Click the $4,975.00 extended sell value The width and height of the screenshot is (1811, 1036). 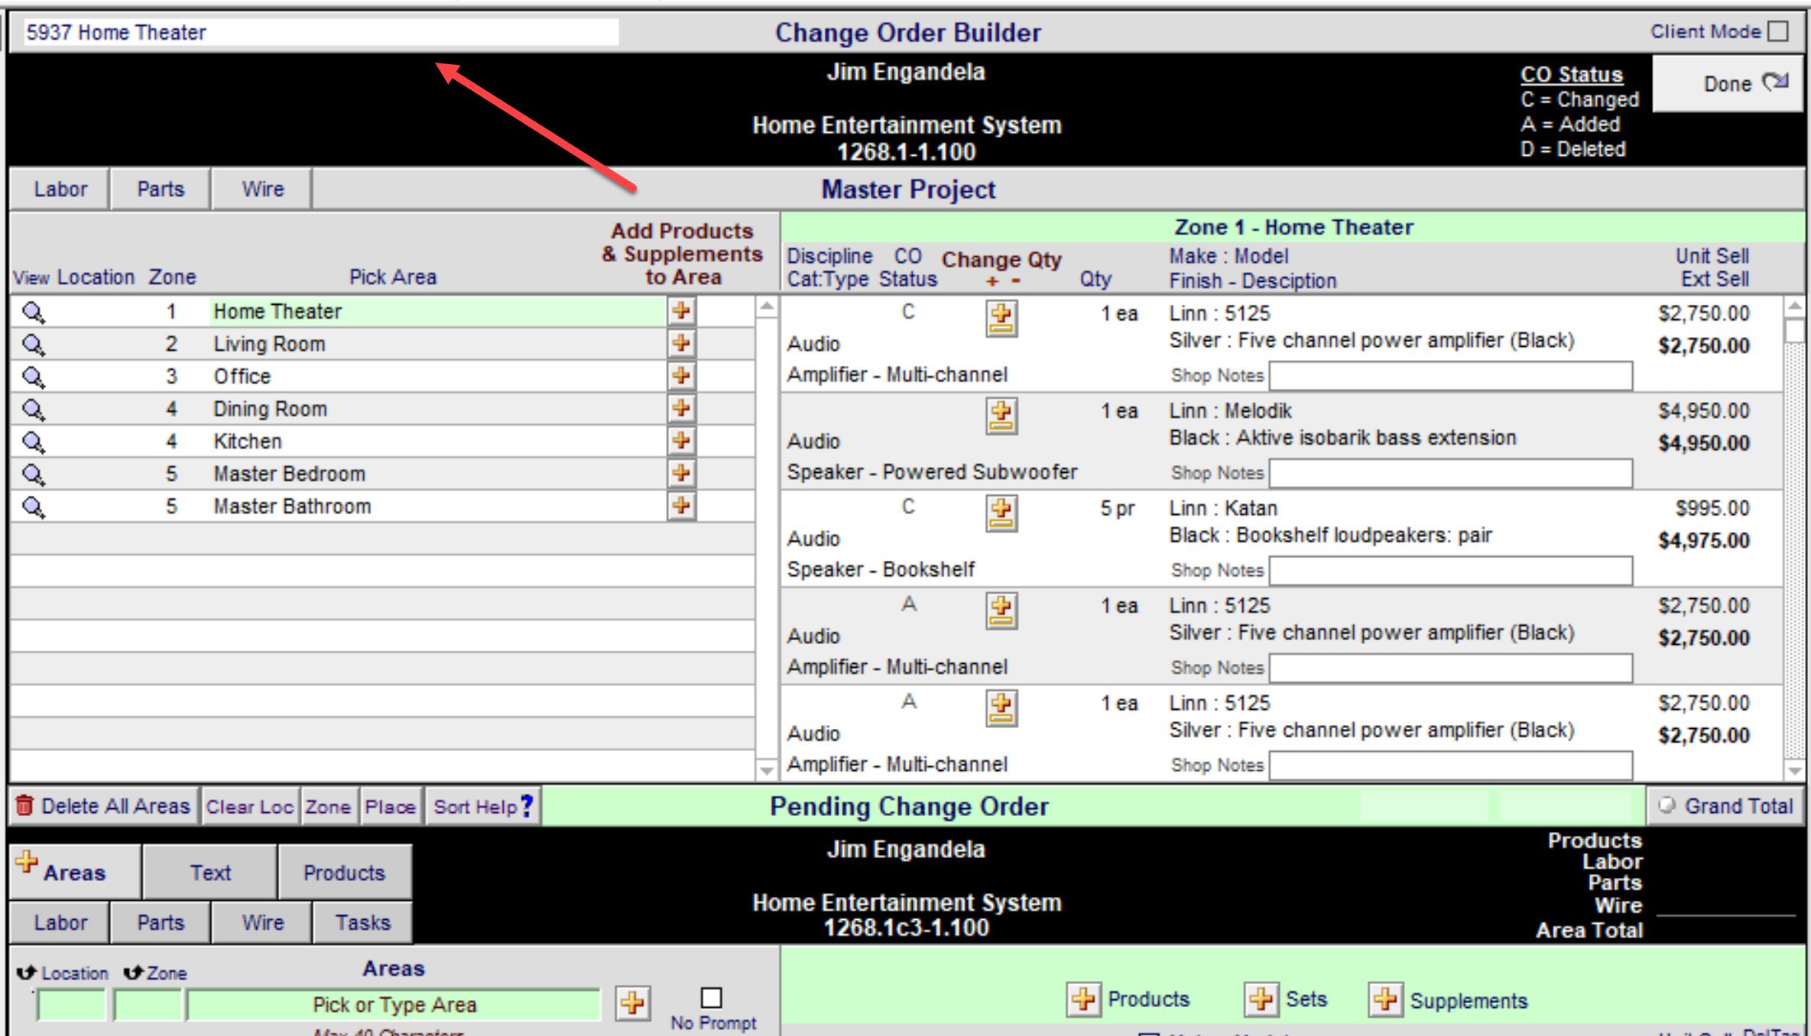(1703, 540)
